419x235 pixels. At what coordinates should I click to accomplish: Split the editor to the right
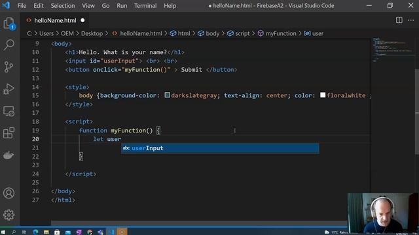point(399,20)
